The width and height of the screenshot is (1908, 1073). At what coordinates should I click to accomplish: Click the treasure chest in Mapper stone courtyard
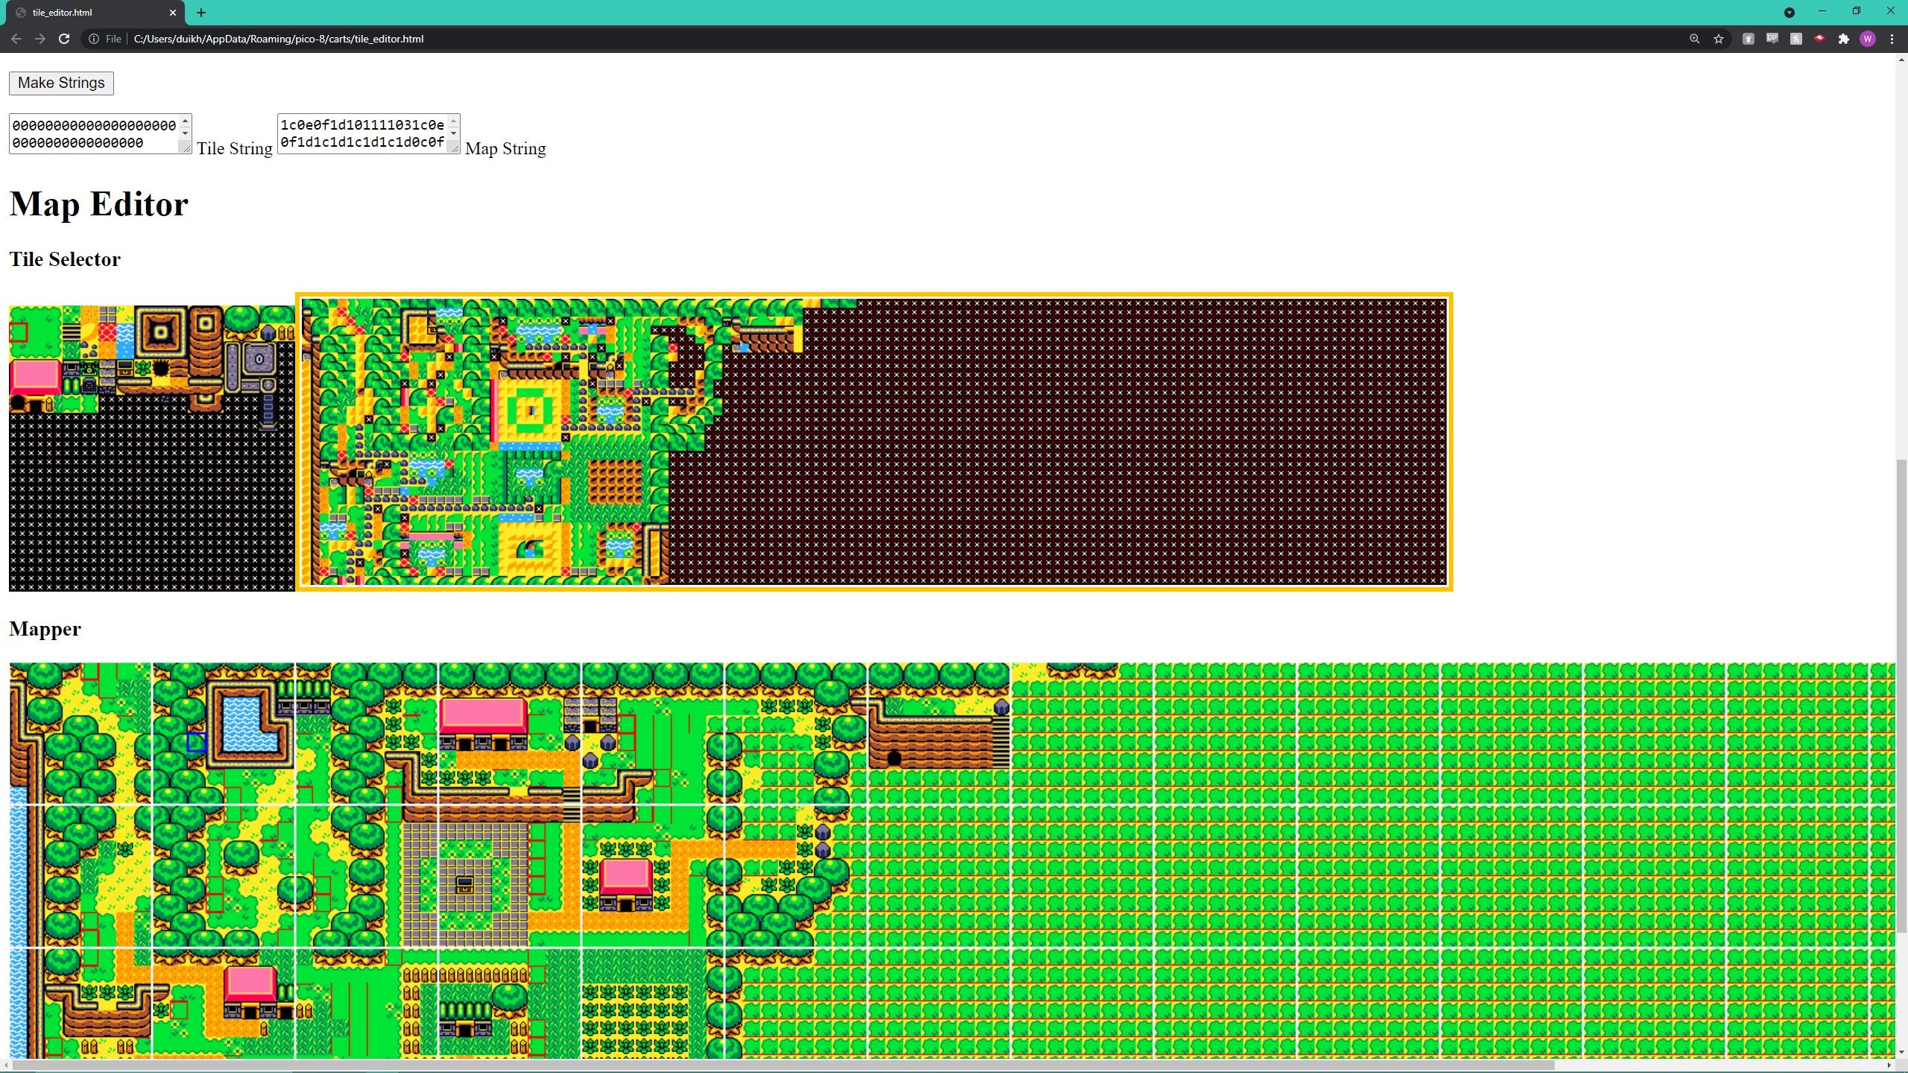(464, 884)
